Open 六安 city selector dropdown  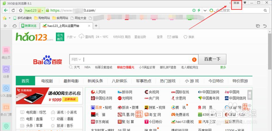[71, 37]
